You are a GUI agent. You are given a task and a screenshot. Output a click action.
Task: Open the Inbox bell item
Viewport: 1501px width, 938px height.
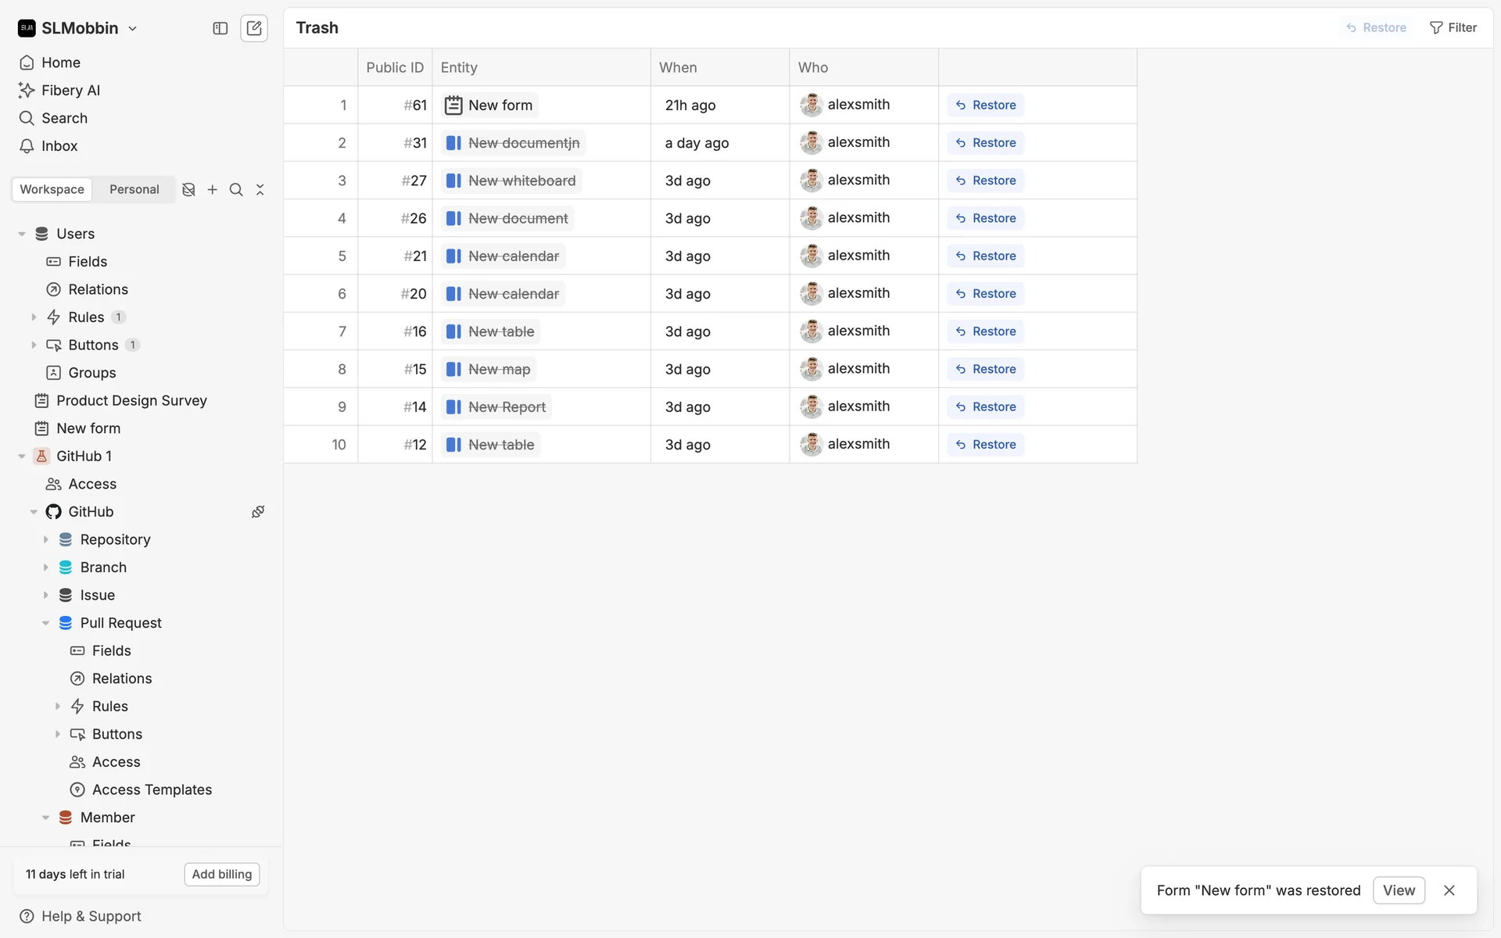click(59, 146)
